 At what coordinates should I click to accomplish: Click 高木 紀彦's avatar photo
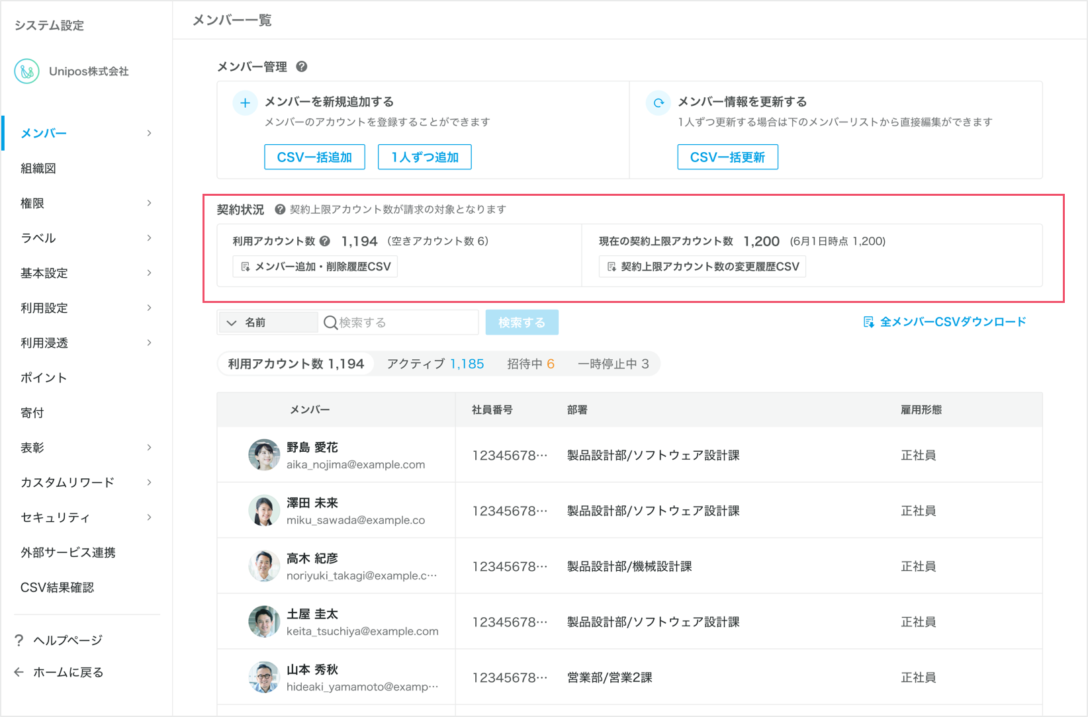(264, 566)
